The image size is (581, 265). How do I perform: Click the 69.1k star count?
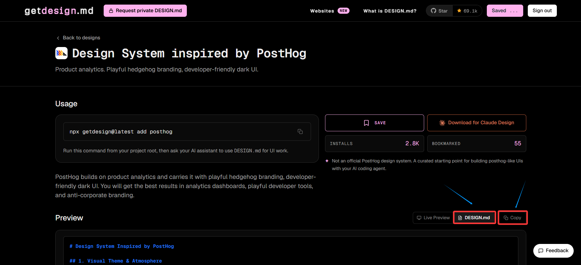click(467, 11)
